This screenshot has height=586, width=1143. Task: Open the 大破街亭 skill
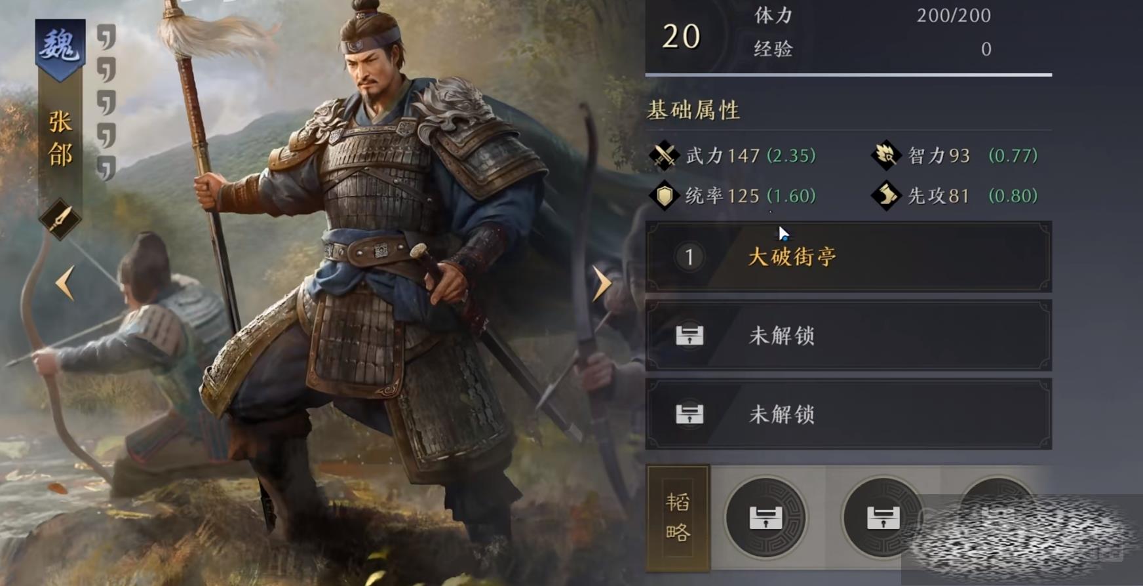(x=849, y=256)
